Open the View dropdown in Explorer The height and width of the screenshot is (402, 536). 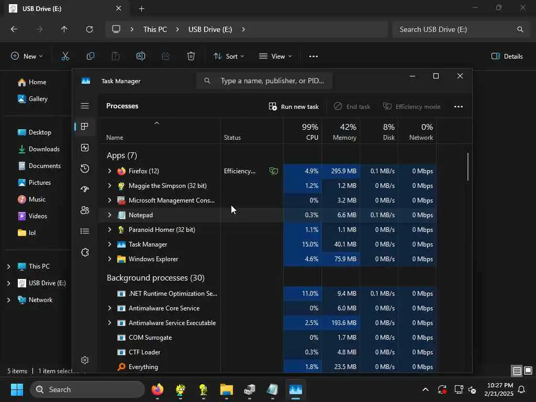click(x=275, y=57)
